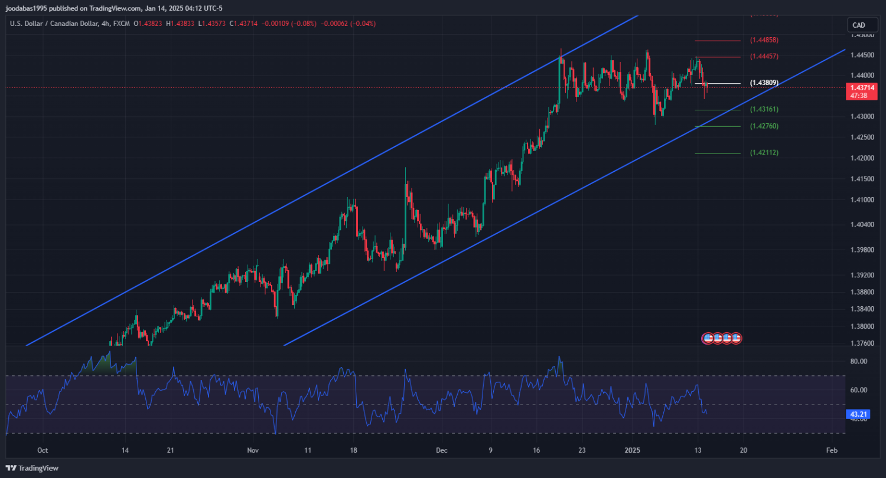Select the green 1.42760 support level label
Viewport: 886px width, 478px height.
764,126
